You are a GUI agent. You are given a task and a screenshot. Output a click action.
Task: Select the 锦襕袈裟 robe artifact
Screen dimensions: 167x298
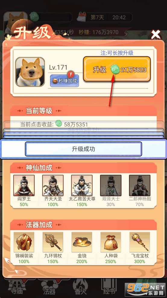(x=24, y=242)
